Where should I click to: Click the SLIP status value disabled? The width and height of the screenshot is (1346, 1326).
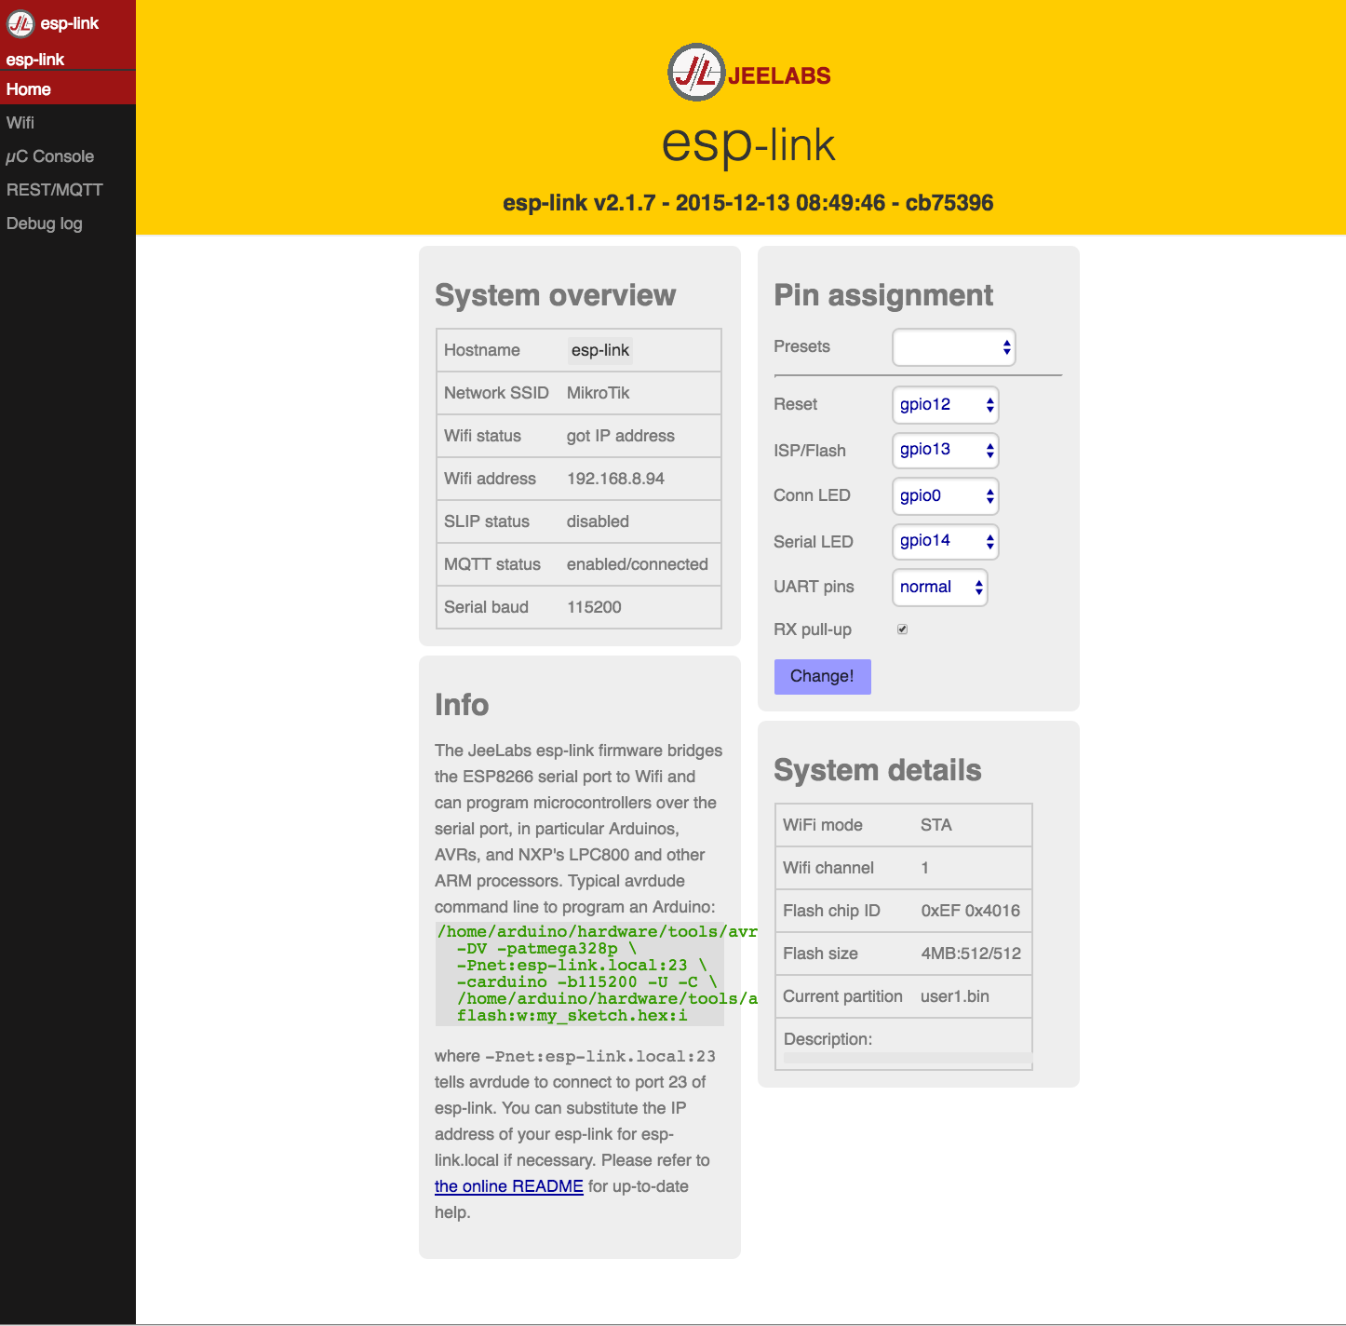(598, 521)
